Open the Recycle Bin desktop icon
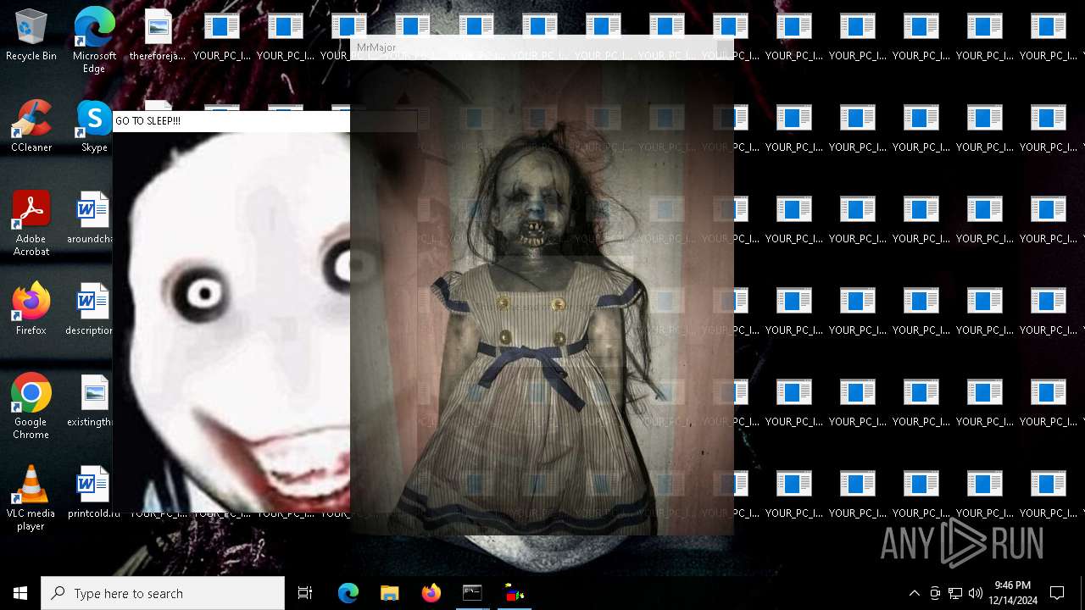1085x610 pixels. coord(31,36)
